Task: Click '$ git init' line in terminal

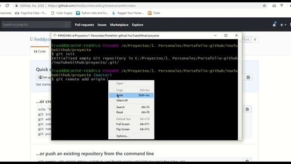Action: click(x=63, y=54)
